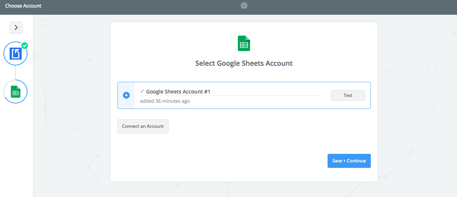This screenshot has height=197, width=457.
Task: Test the Google Sheets account connection
Action: 348,95
